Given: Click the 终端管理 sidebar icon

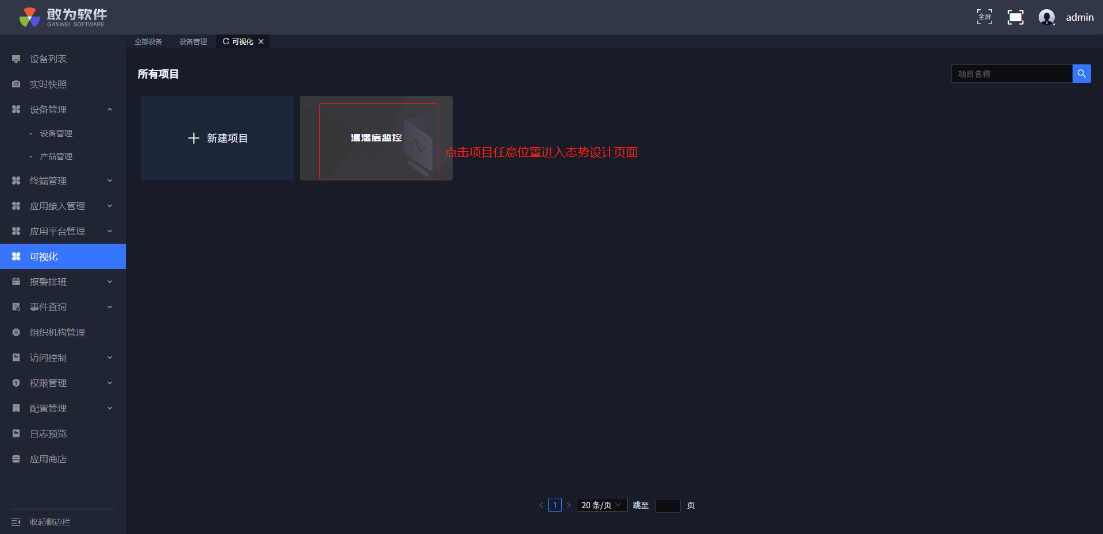Looking at the screenshot, I should click(16, 181).
